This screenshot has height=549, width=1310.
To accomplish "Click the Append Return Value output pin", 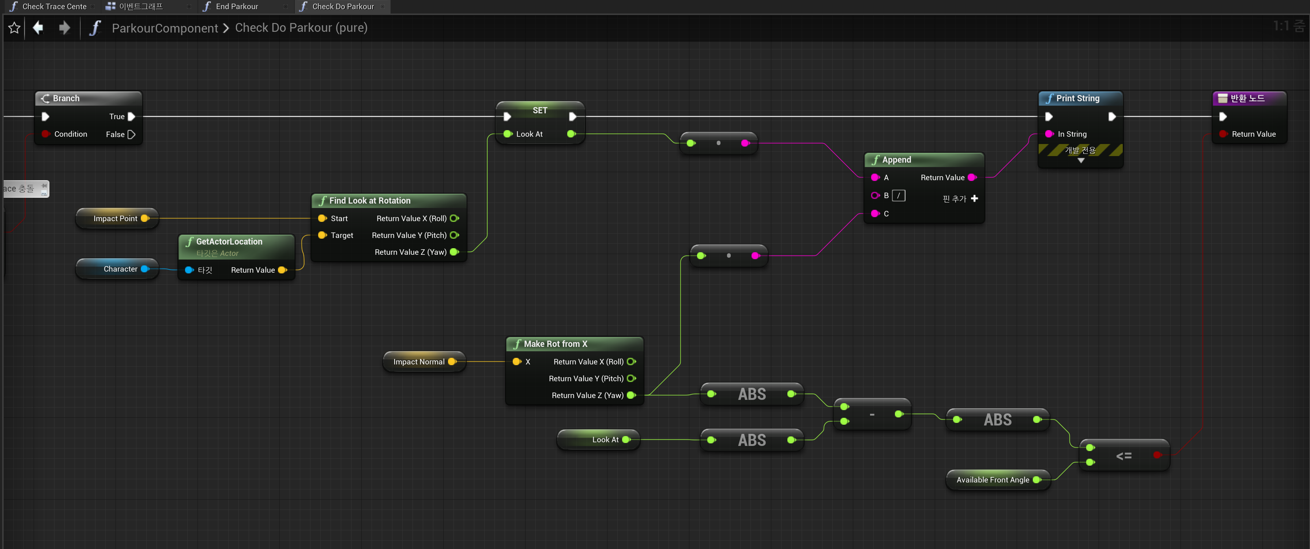I will click(x=972, y=177).
